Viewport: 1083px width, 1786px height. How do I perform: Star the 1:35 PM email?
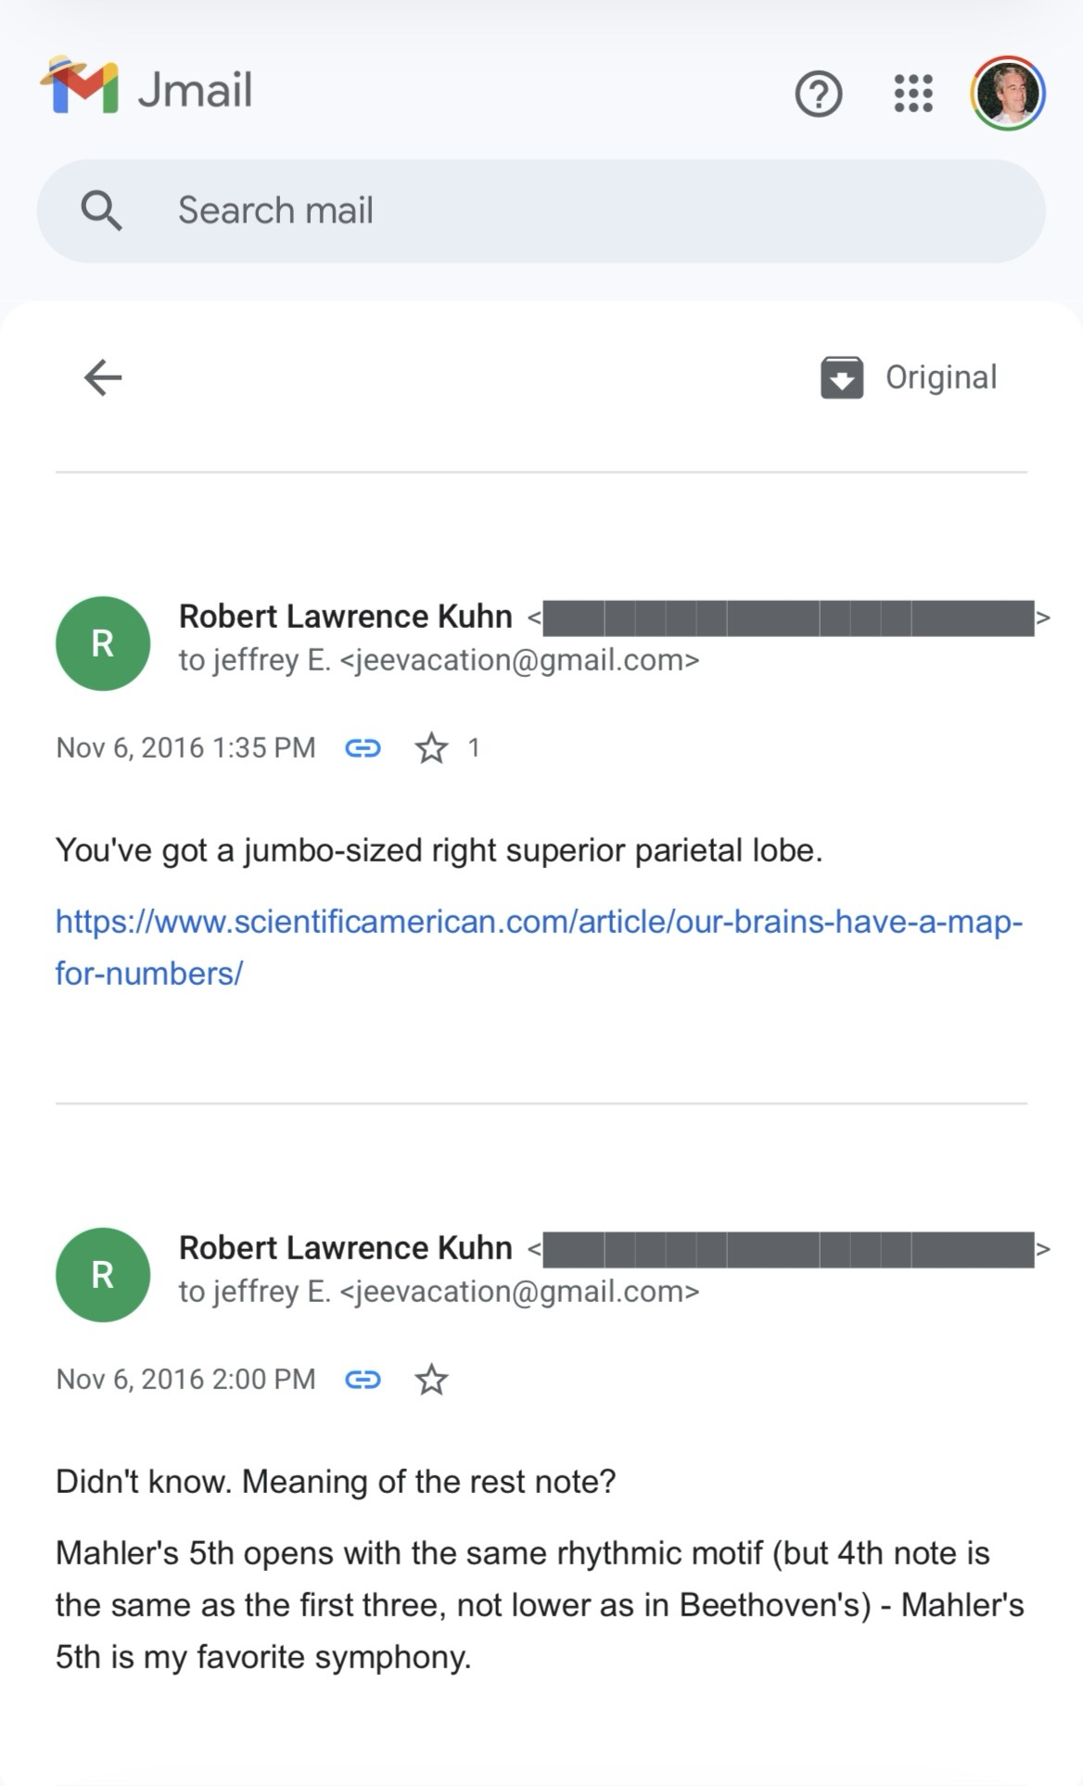tap(431, 747)
